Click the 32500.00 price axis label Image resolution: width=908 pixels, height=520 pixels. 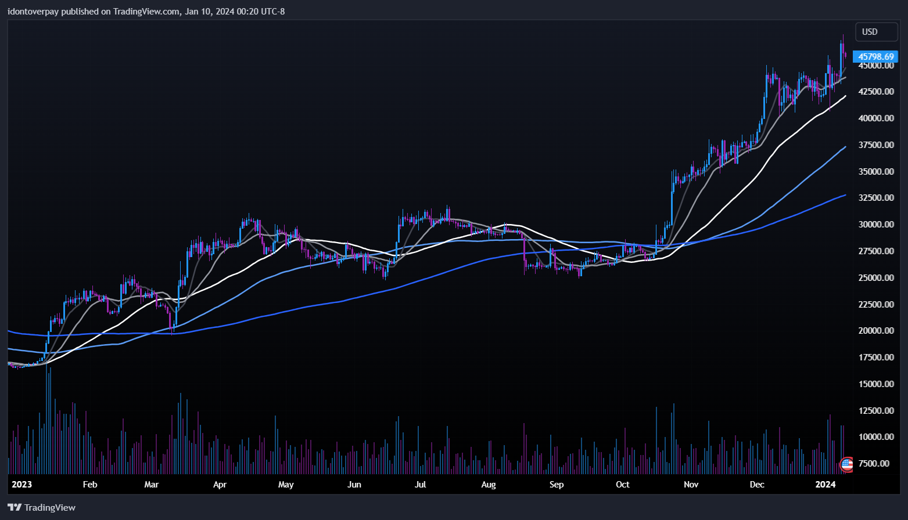click(876, 198)
